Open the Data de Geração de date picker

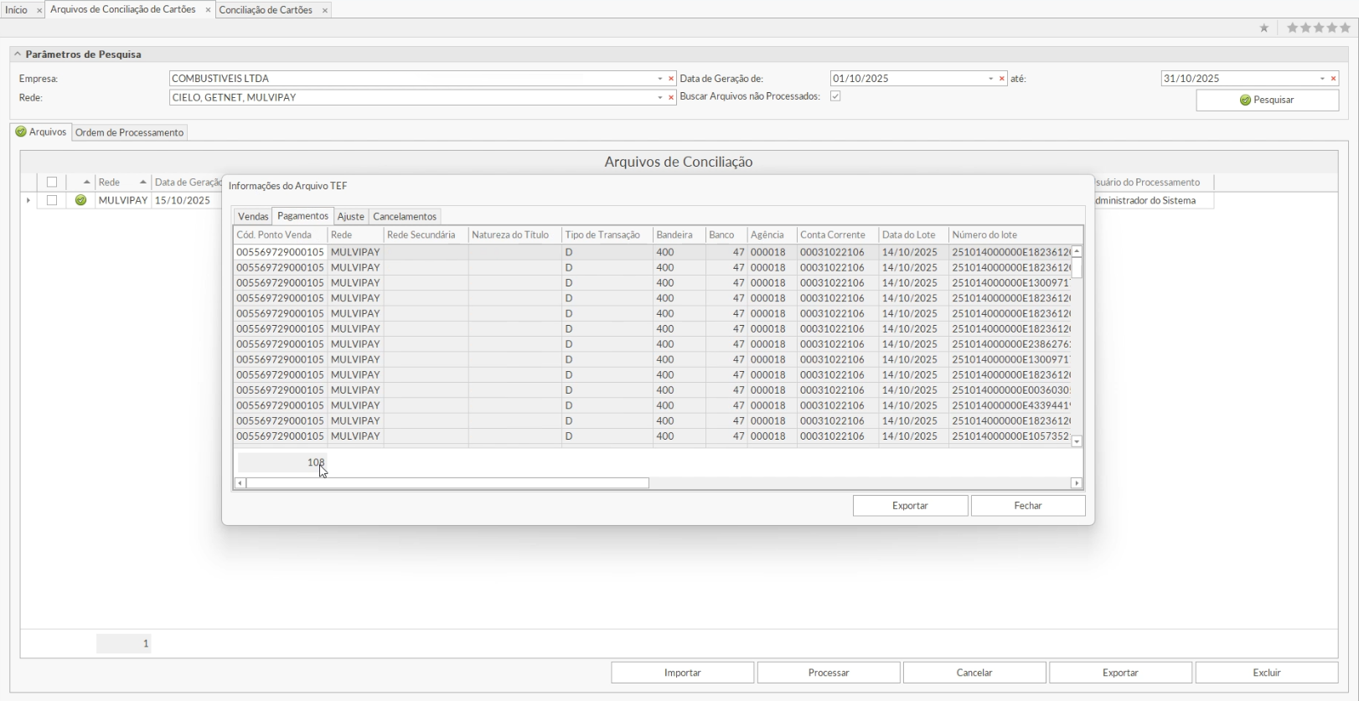click(x=990, y=79)
